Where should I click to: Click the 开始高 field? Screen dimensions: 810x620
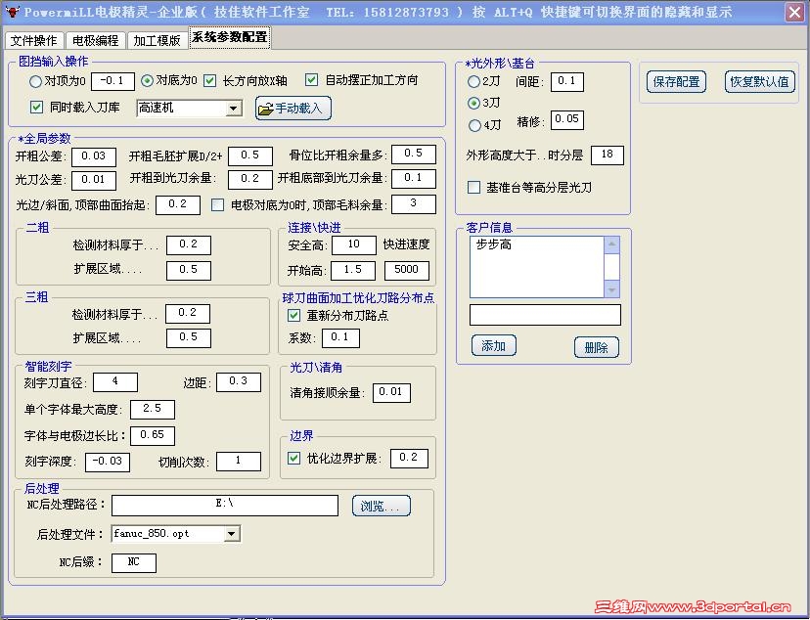(353, 270)
